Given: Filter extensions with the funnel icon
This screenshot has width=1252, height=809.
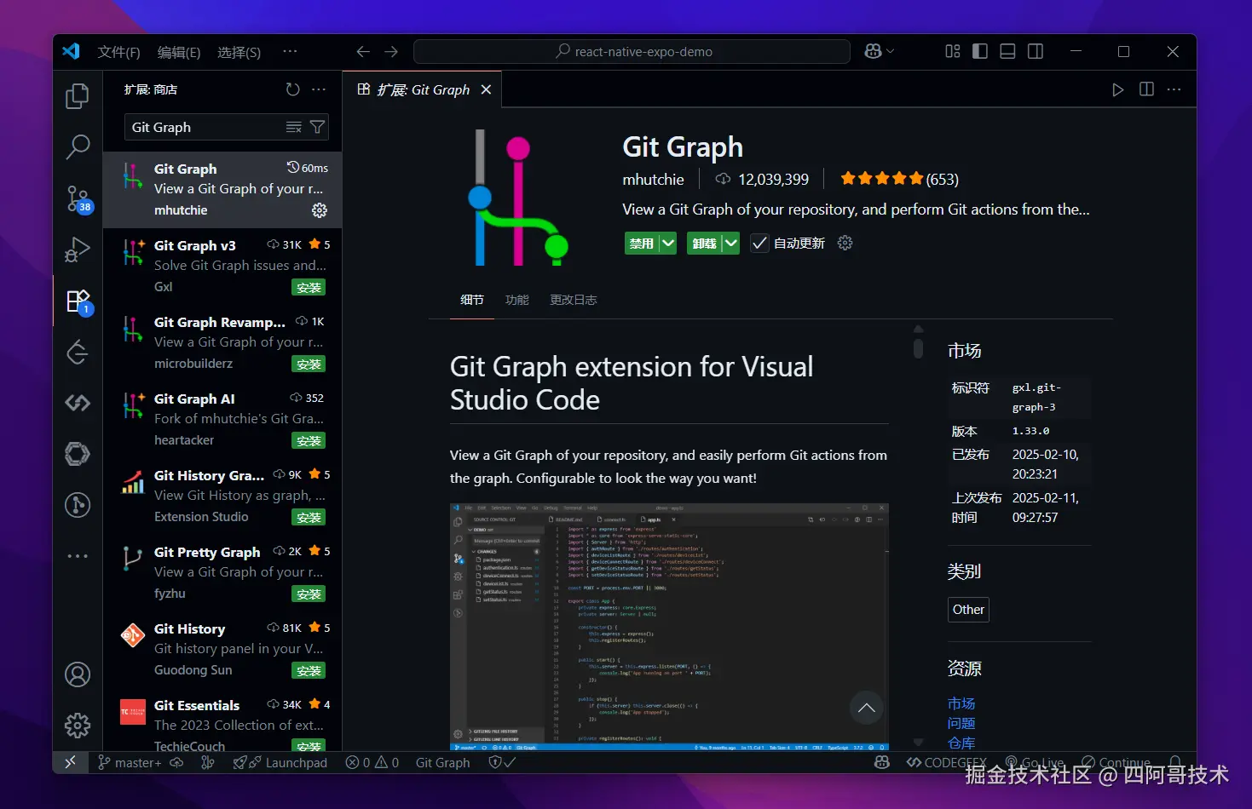Looking at the screenshot, I should point(317,127).
